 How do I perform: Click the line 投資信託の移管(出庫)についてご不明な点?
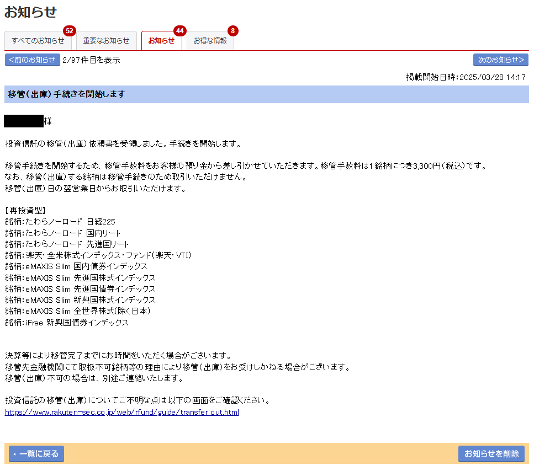pos(138,400)
